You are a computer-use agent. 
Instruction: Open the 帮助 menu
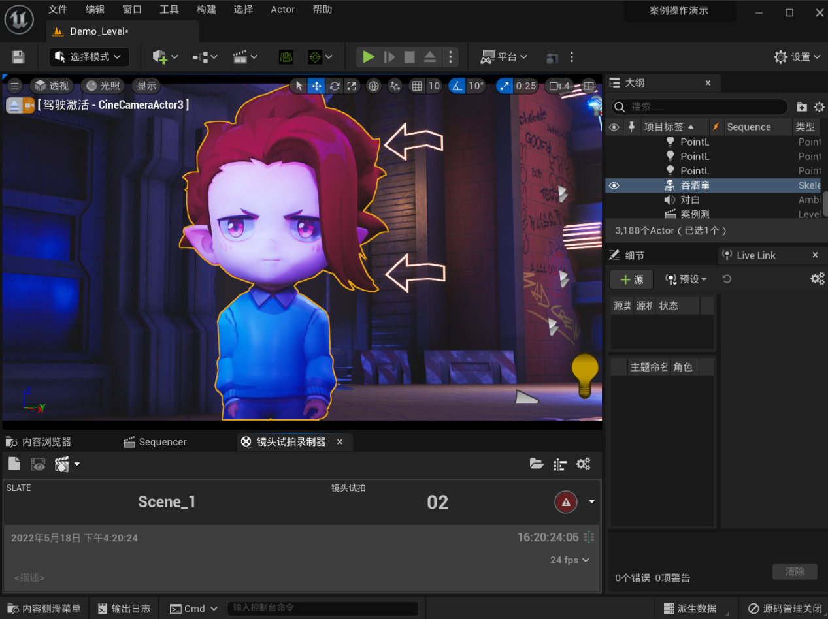point(322,9)
